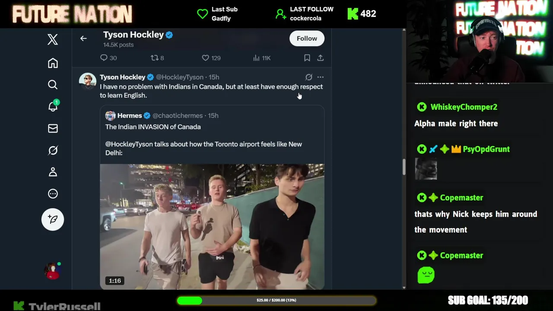Open the More circle menu in sidebar
The image size is (553, 311).
(x=53, y=194)
